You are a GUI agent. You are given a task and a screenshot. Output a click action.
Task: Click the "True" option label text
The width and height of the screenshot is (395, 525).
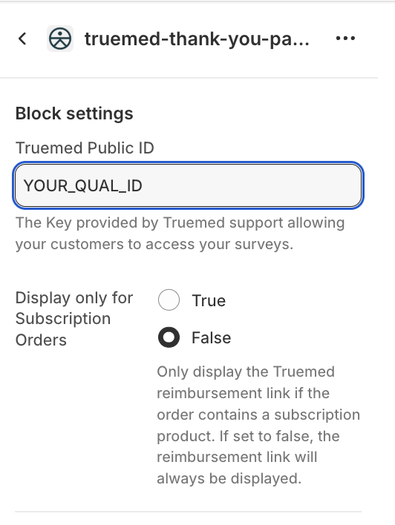pyautogui.click(x=209, y=300)
